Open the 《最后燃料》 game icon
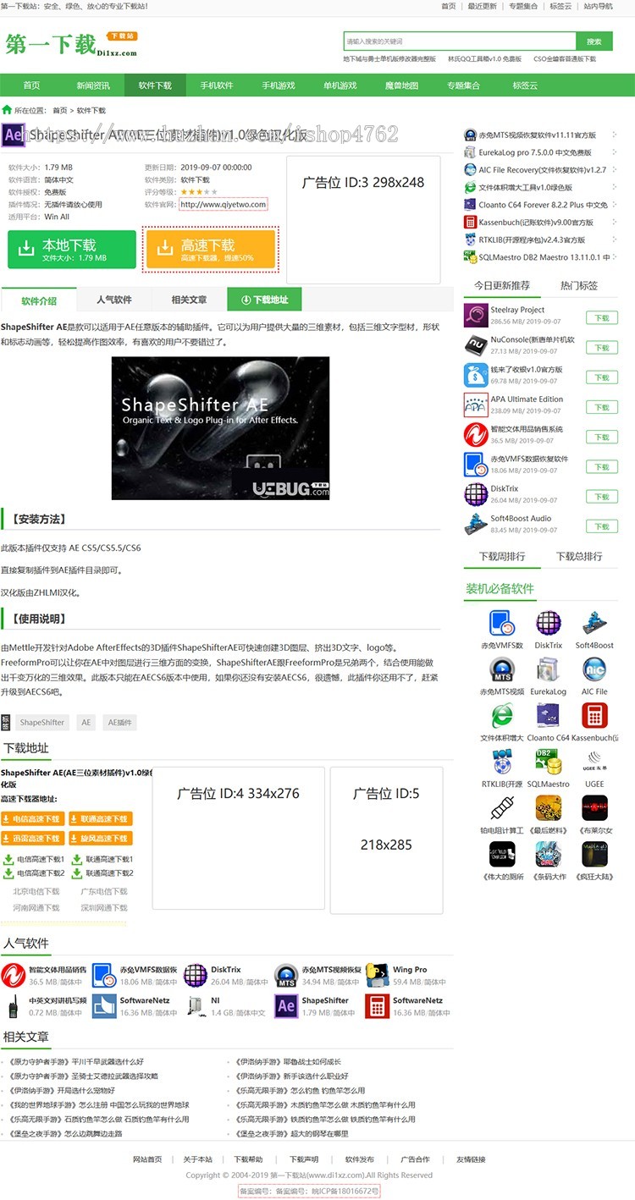Viewport: 635px width, 1200px height. pos(548,808)
